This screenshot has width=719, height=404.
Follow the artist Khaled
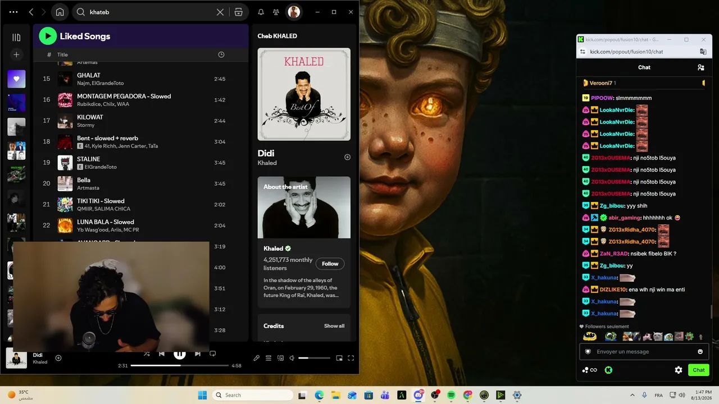pyautogui.click(x=330, y=264)
